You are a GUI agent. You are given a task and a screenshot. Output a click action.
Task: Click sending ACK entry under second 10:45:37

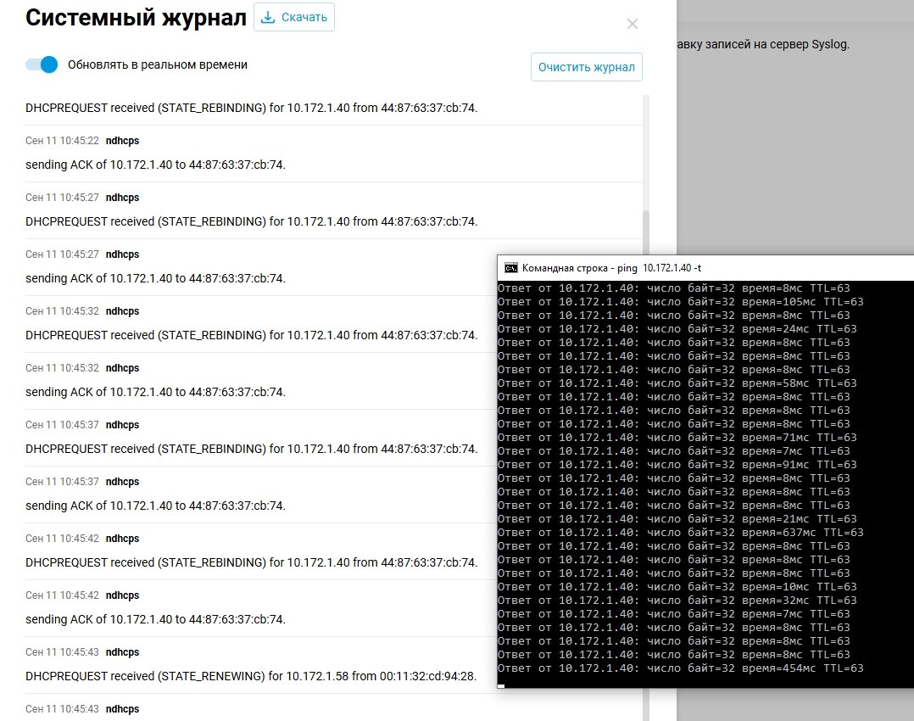(x=156, y=506)
